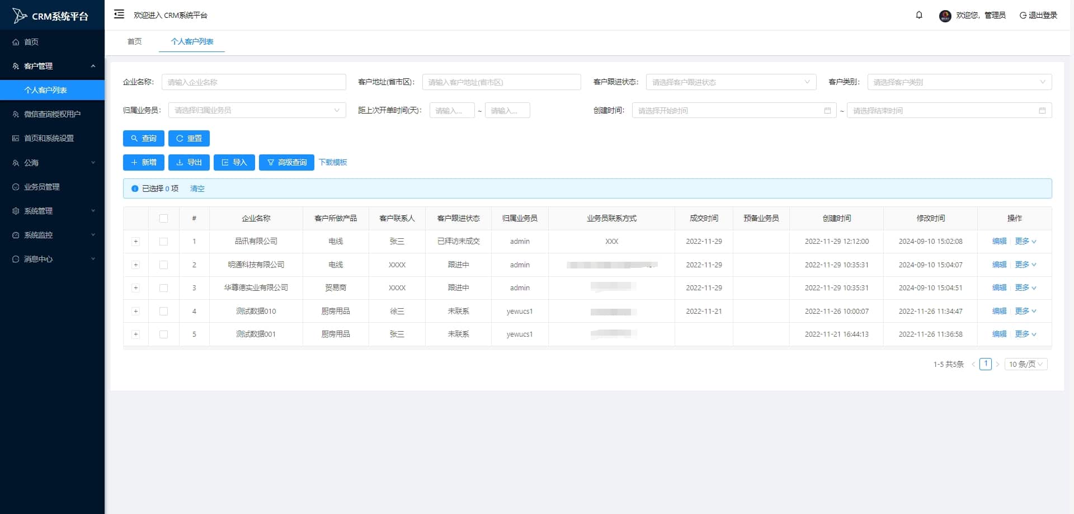Click page number 1 in pagination

(986, 364)
